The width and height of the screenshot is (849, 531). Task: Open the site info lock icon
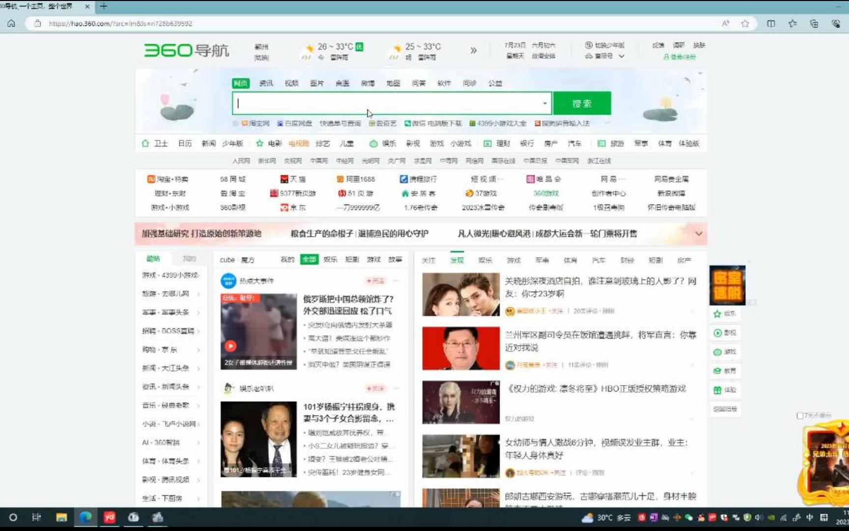point(37,23)
